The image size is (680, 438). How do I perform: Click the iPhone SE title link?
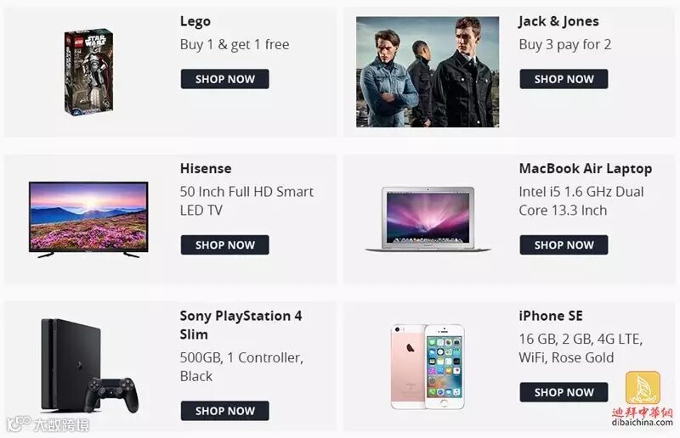tap(551, 316)
